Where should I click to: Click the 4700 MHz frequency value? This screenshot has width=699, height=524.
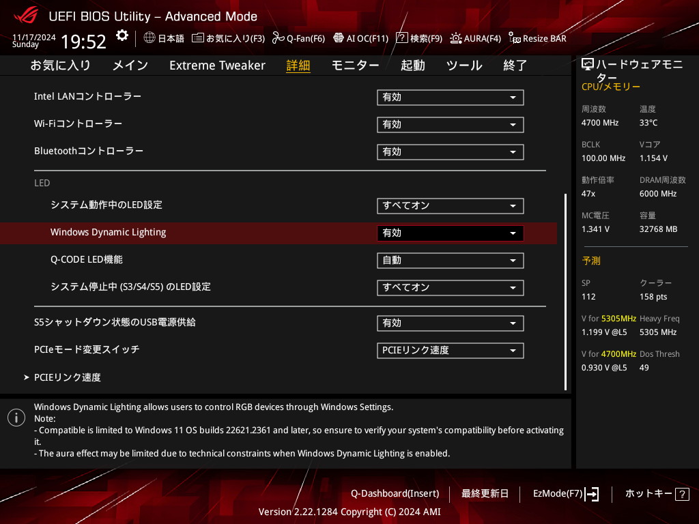(x=600, y=123)
